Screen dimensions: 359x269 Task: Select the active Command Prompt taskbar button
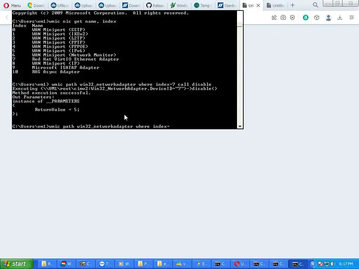point(298,264)
